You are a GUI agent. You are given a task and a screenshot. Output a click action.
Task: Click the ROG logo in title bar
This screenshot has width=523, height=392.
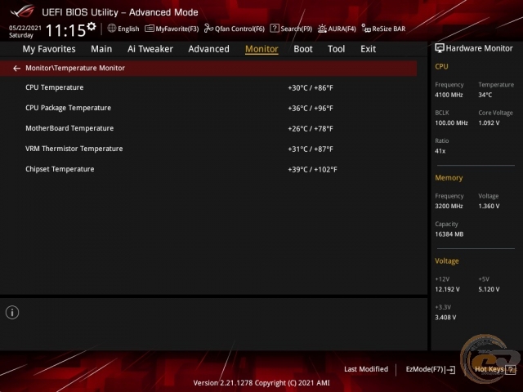(x=22, y=11)
